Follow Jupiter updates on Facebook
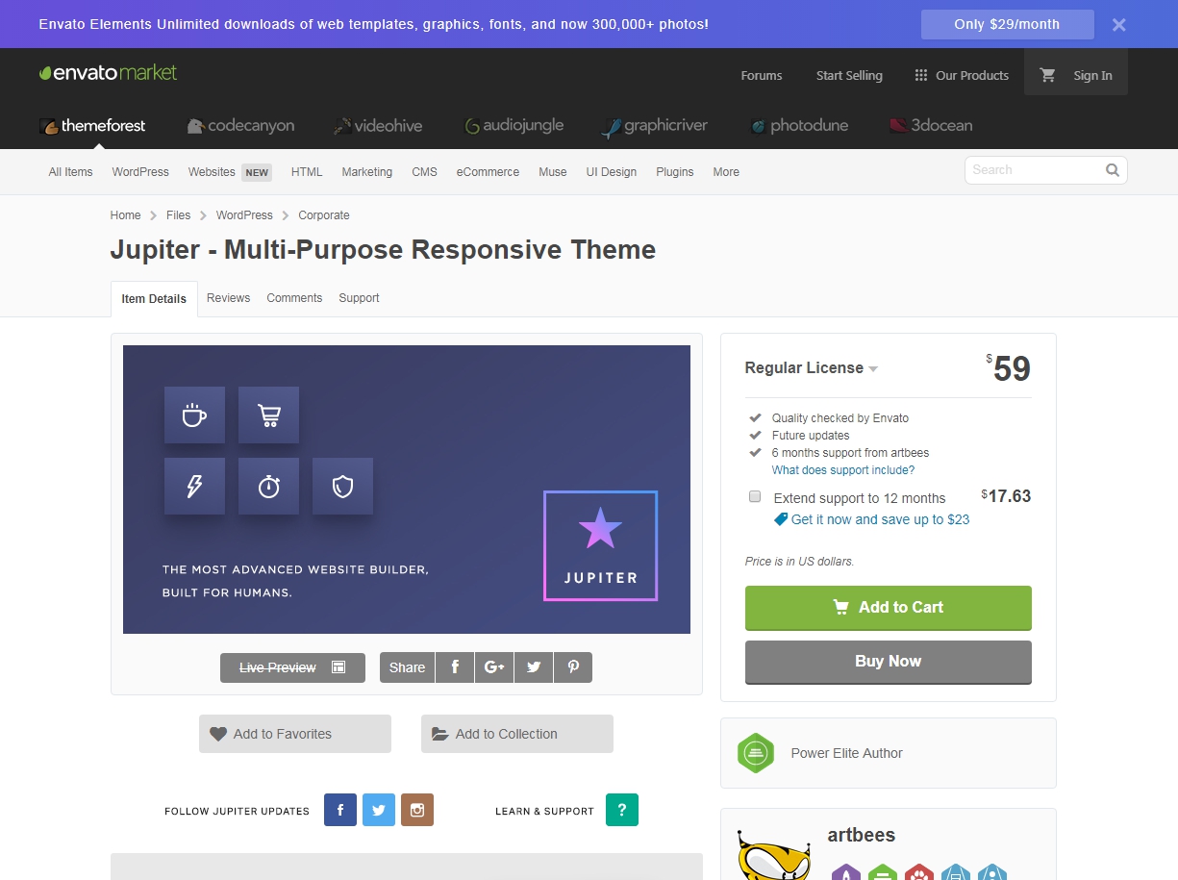Screen dimensions: 1178x880 click(340, 810)
